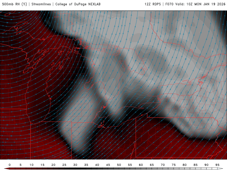Image resolution: width=227 pixels, height=170 pixels.
Task: Click the "80" label on the color scale
Action: 185,165
